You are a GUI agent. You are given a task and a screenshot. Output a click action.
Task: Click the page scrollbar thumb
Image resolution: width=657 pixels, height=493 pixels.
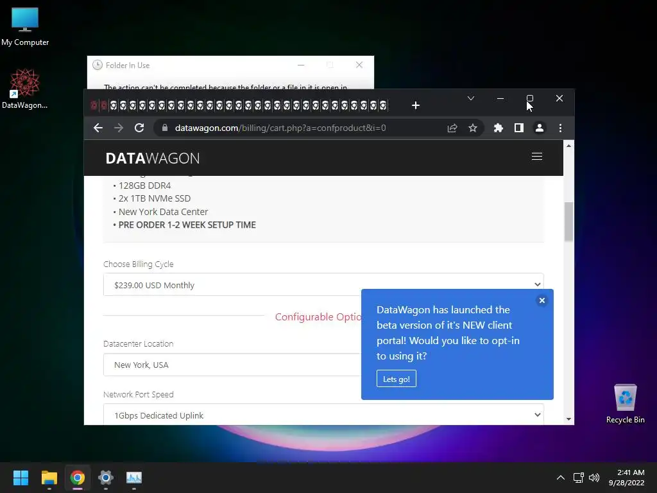[x=568, y=221]
